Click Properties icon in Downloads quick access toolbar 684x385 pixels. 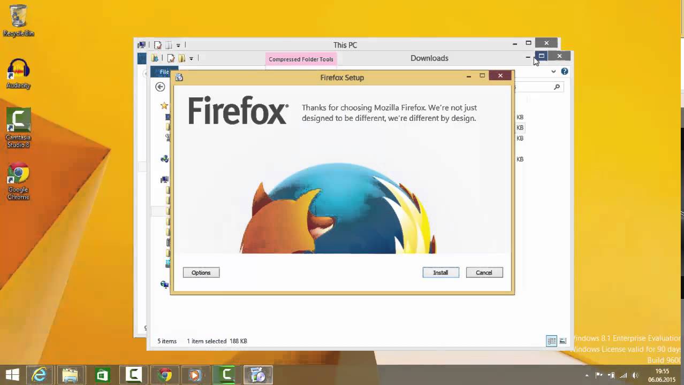click(171, 58)
